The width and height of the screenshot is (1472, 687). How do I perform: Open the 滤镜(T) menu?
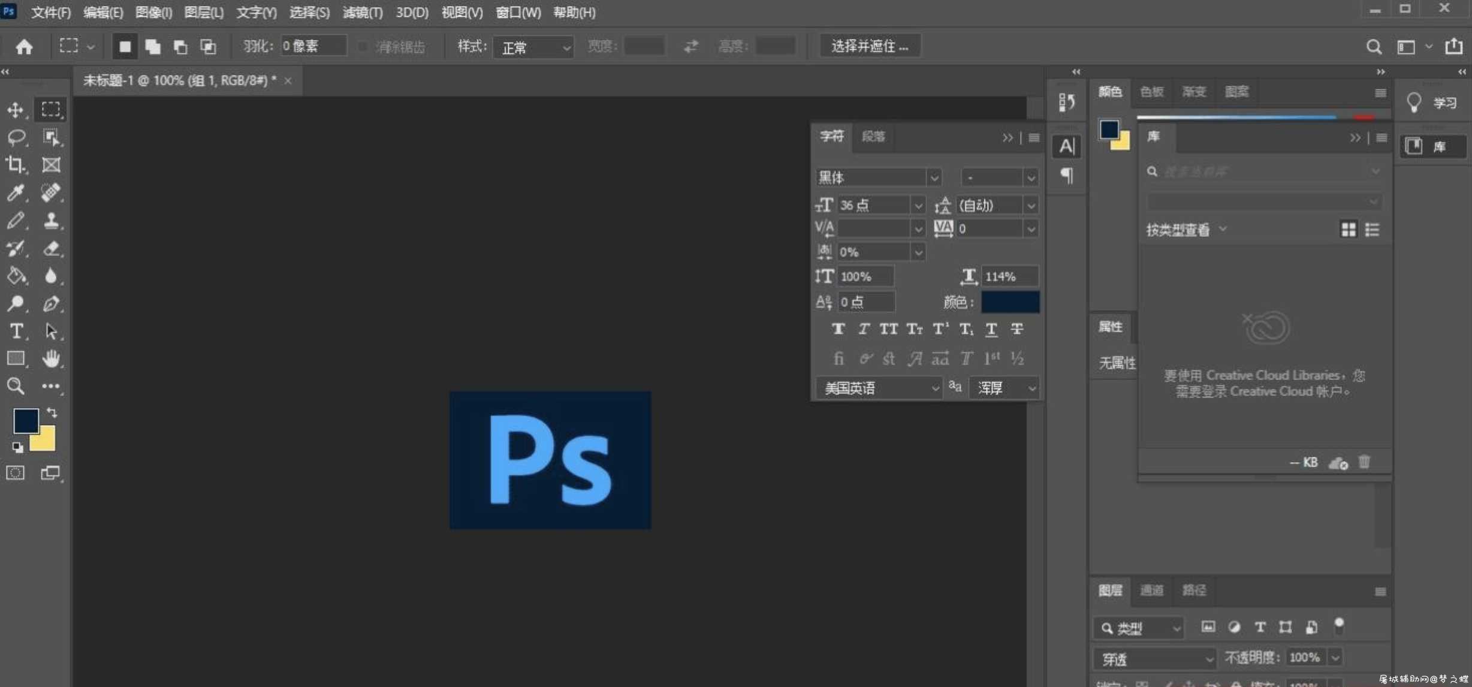(x=363, y=12)
